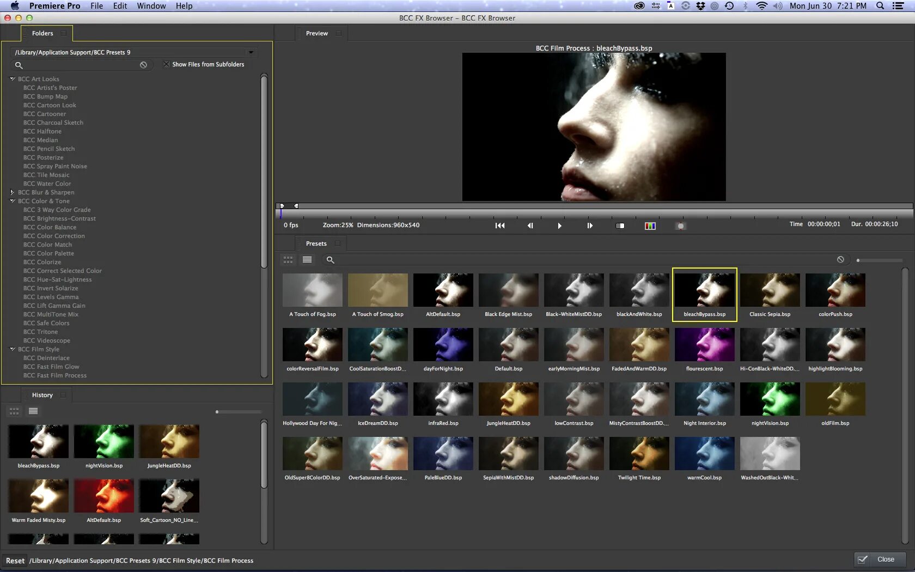Step back one frame in preview
Screen dimensions: 915x572
(x=530, y=226)
